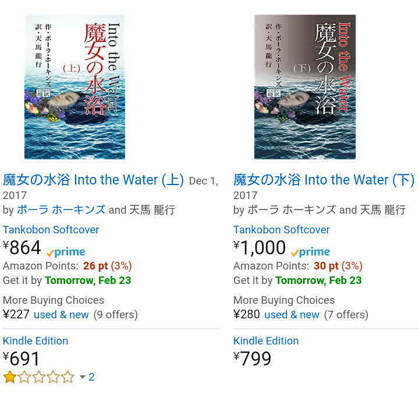Select Tankobon Softcover format for (下) volume
419x419 pixels.
pyautogui.click(x=282, y=230)
